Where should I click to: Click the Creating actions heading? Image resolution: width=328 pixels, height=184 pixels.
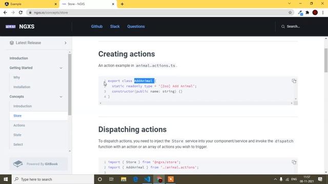pos(127,54)
